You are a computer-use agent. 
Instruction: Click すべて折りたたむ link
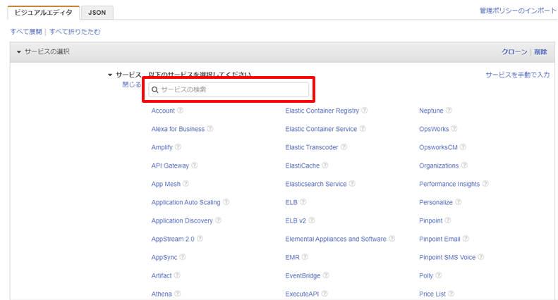click(75, 32)
